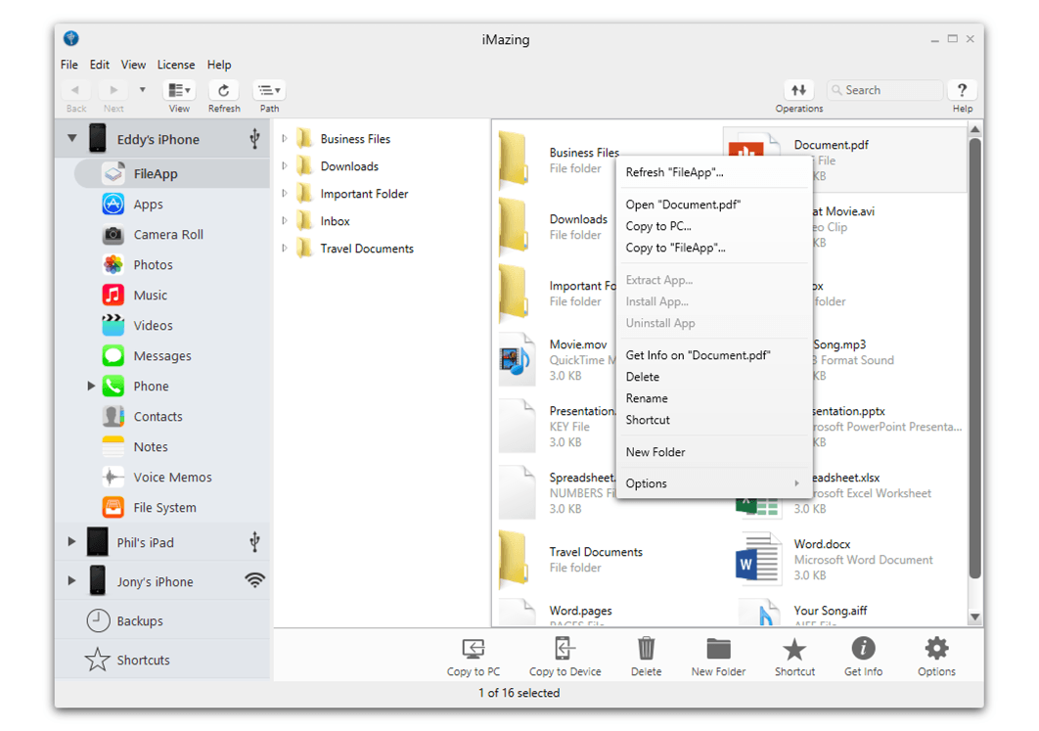Click the Shortcut star icon in bottom toolbar

[794, 650]
